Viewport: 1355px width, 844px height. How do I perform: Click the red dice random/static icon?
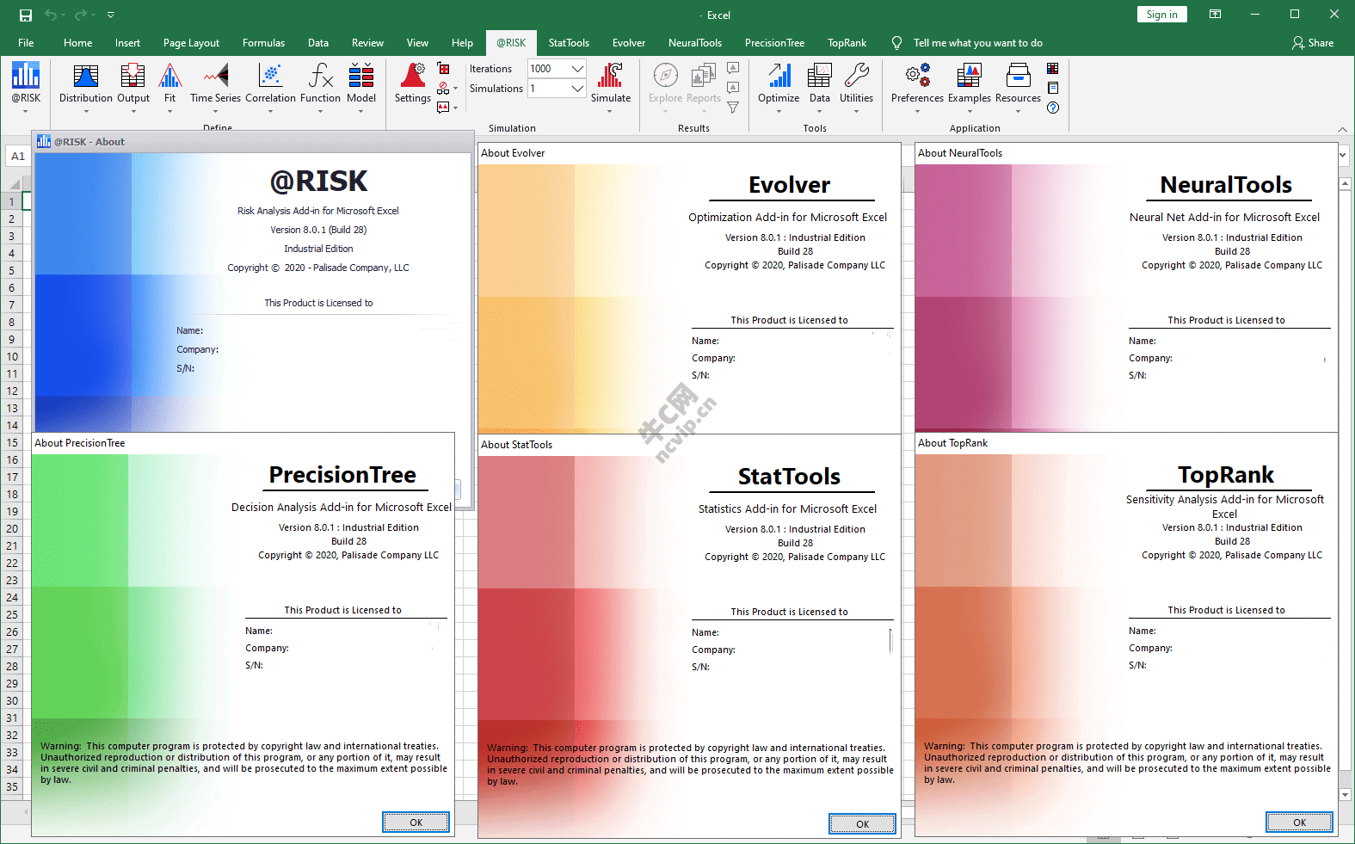coord(444,69)
